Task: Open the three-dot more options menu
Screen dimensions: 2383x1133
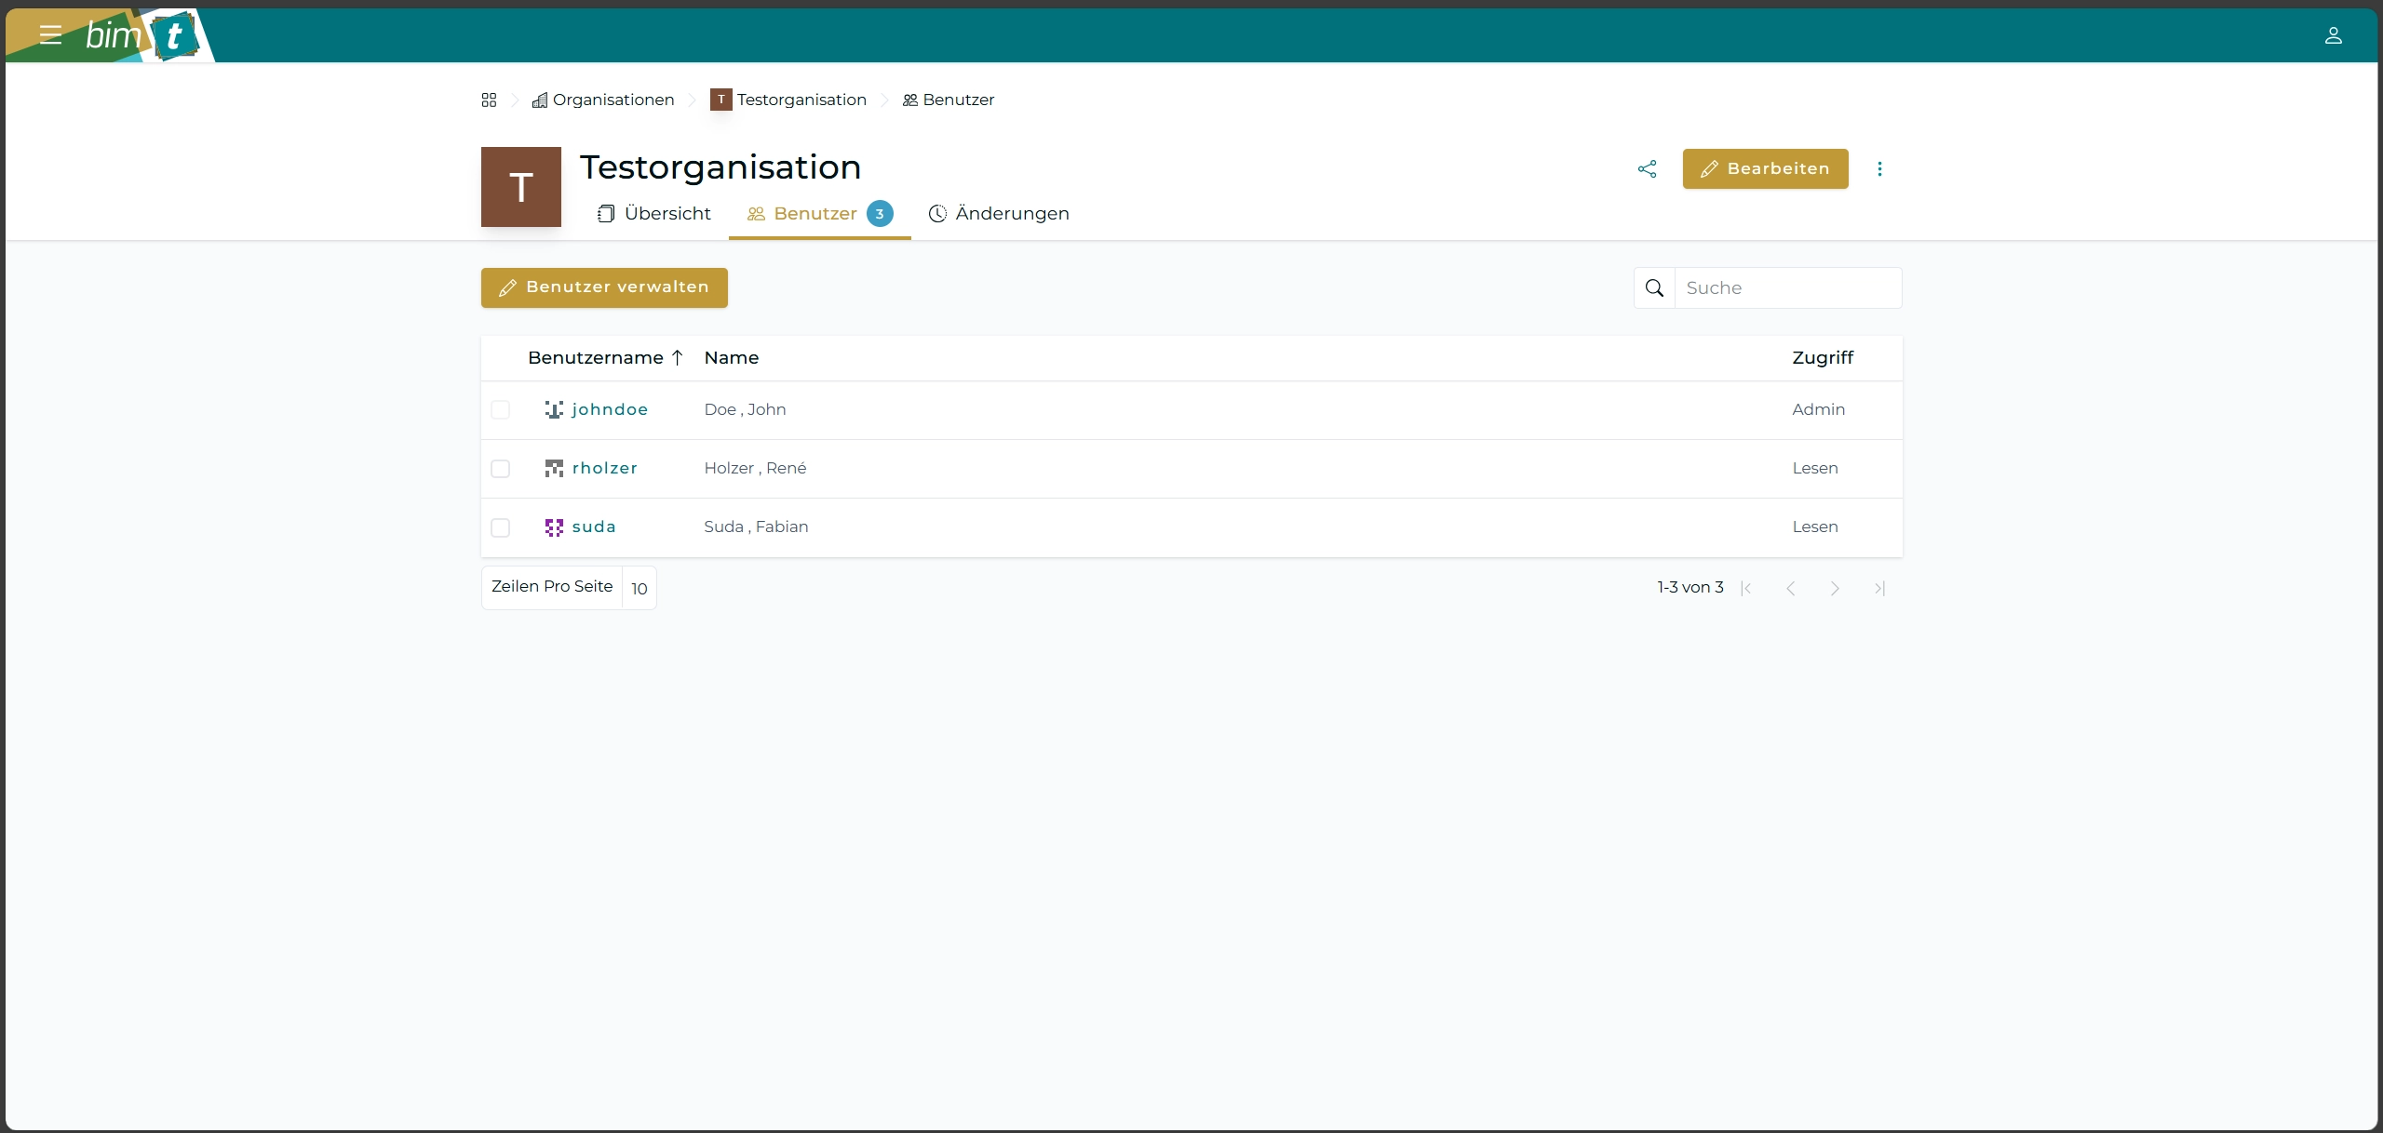Action: [x=1879, y=168]
